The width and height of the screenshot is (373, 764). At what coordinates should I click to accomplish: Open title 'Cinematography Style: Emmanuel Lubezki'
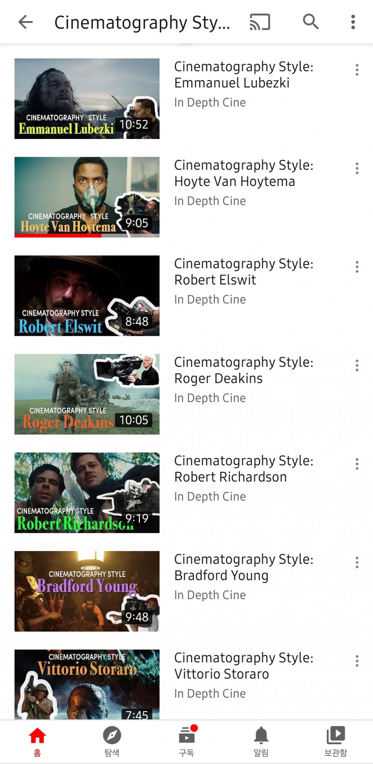pyautogui.click(x=244, y=74)
